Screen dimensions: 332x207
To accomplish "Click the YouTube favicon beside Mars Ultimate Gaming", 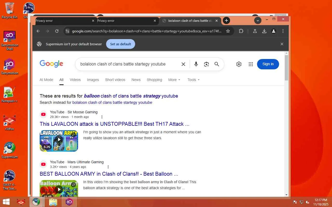I will [43, 164].
